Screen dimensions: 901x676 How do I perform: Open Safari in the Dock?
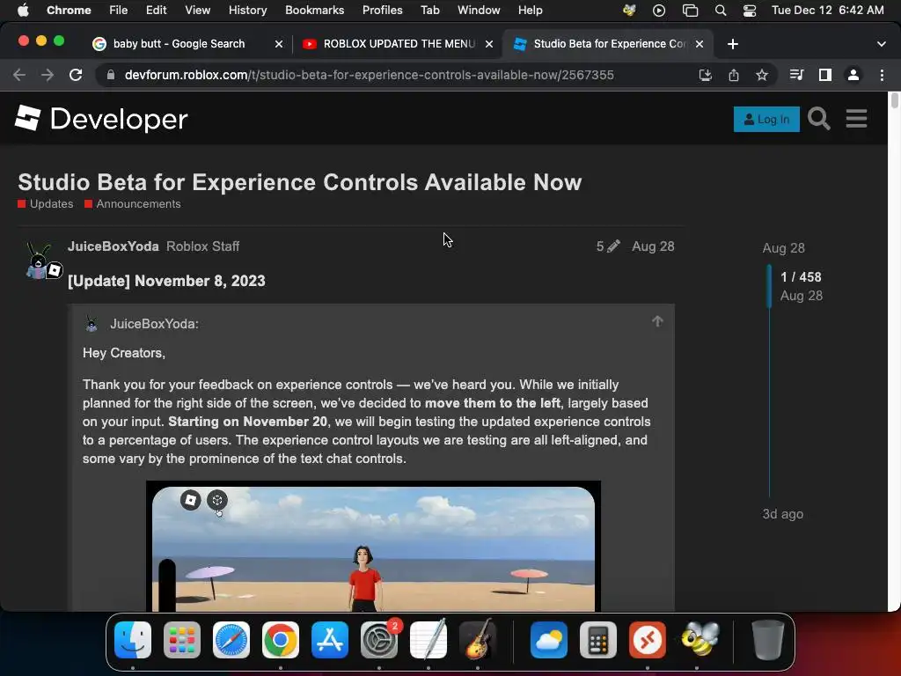click(231, 640)
